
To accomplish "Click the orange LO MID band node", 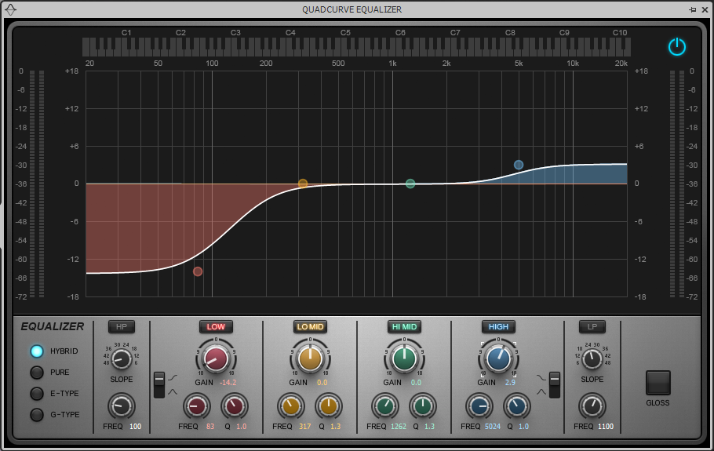I will click(303, 184).
